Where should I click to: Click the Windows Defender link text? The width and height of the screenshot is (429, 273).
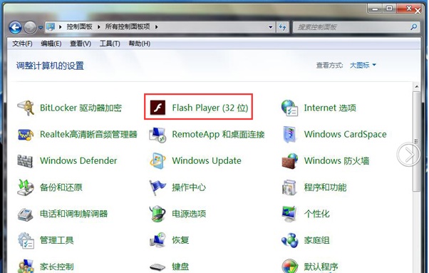coord(78,161)
